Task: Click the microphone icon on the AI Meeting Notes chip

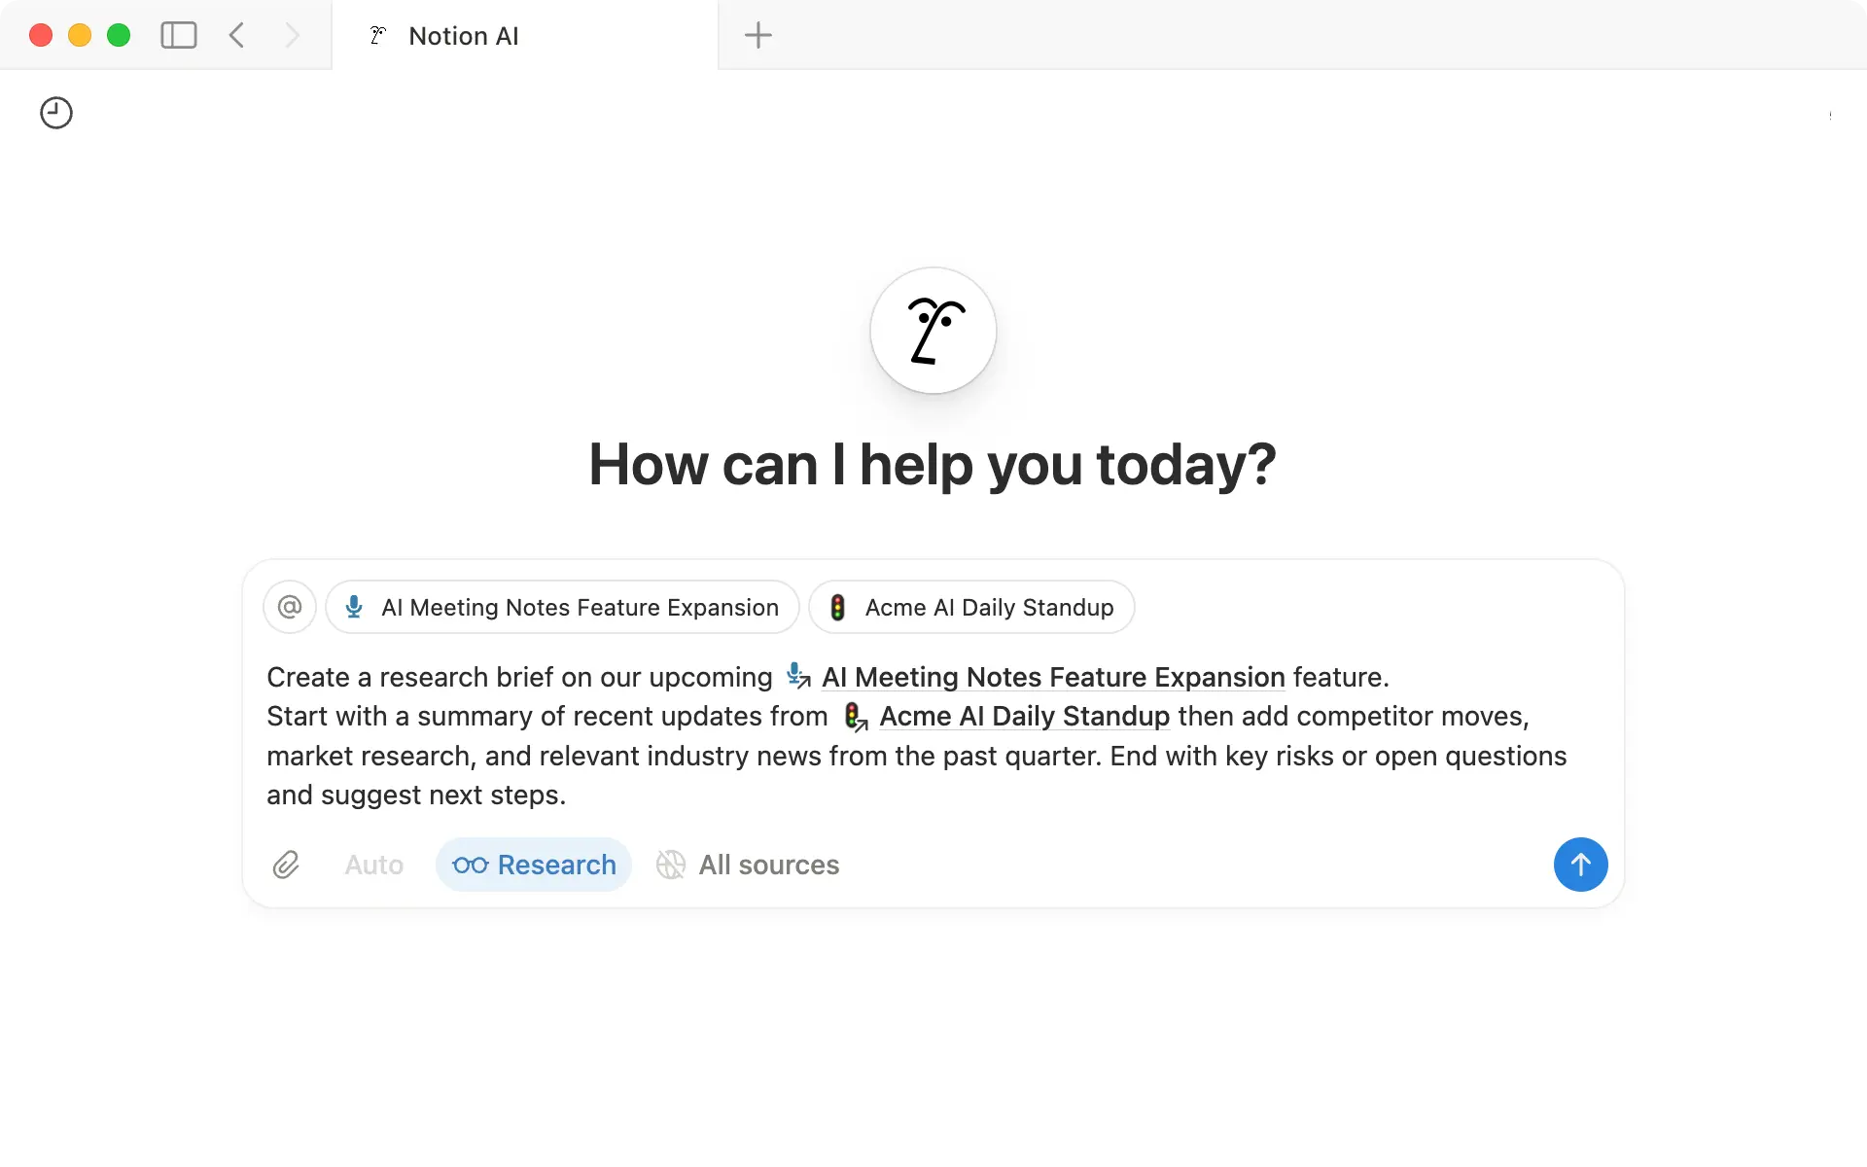Action: [x=355, y=607]
